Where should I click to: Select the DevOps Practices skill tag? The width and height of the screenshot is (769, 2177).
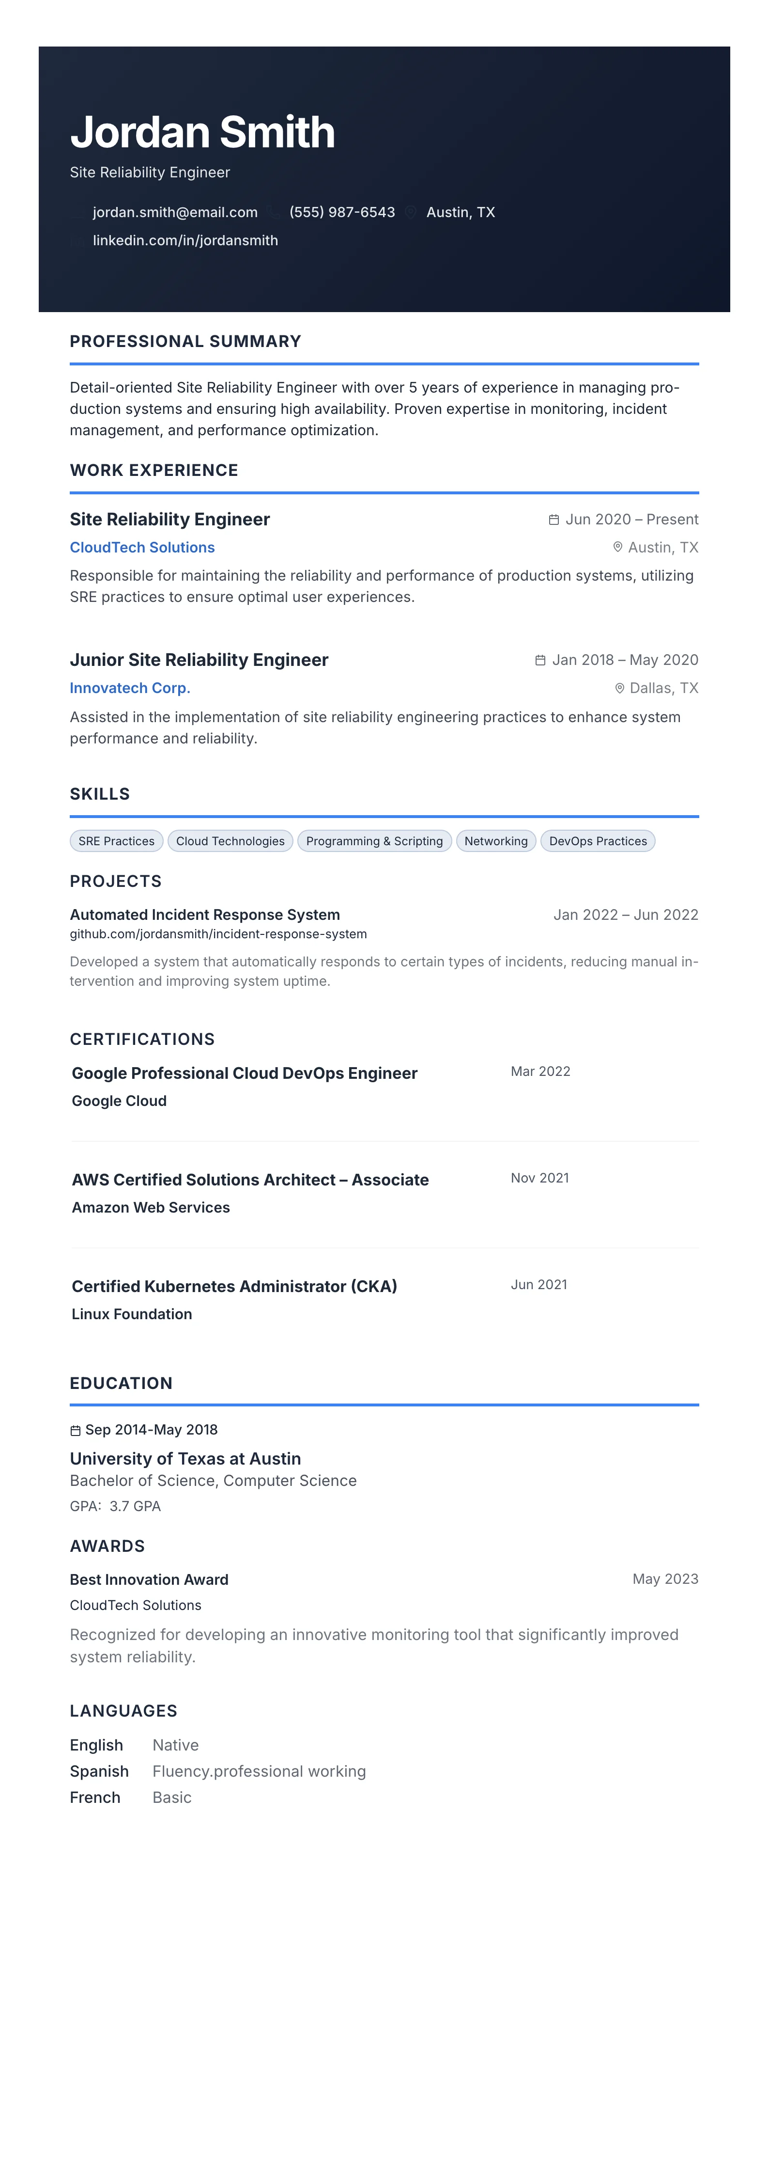[598, 841]
